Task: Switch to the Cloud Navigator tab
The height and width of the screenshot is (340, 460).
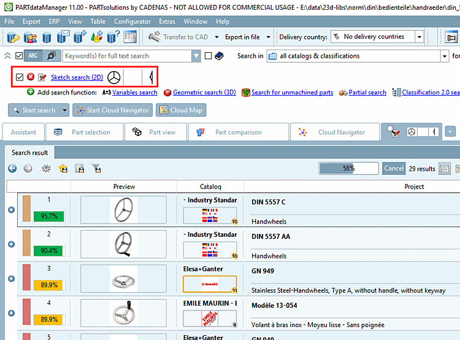Action: [335, 132]
